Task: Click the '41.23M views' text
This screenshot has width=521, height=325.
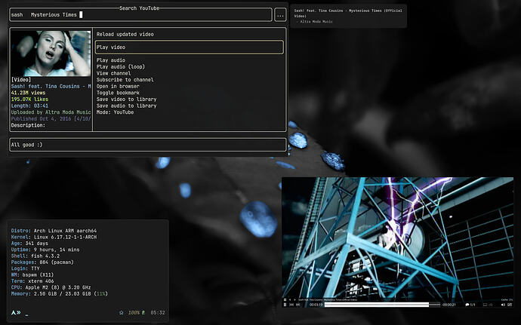Action: pyautogui.click(x=28, y=93)
